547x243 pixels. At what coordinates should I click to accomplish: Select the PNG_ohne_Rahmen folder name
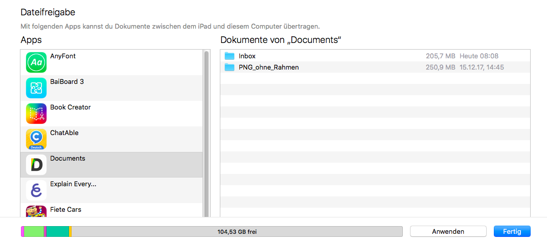click(268, 67)
